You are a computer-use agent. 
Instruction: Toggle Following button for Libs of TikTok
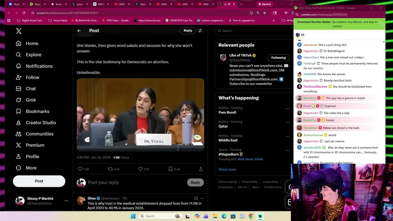coord(278,58)
